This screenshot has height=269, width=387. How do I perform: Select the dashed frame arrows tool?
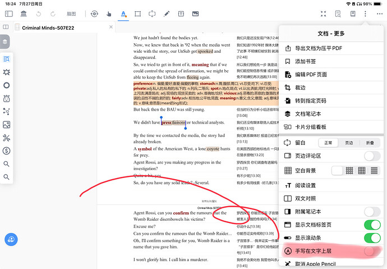pos(152,14)
